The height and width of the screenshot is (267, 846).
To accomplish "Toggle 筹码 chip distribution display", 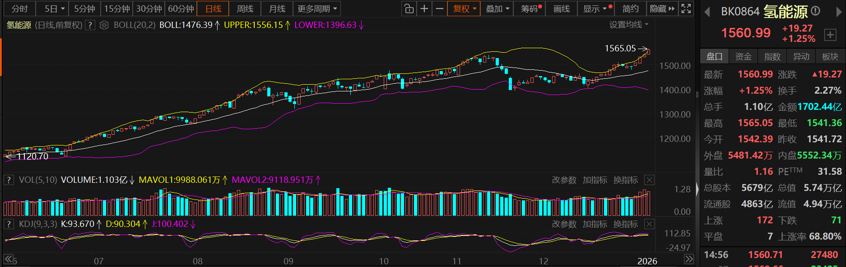I will (x=531, y=9).
